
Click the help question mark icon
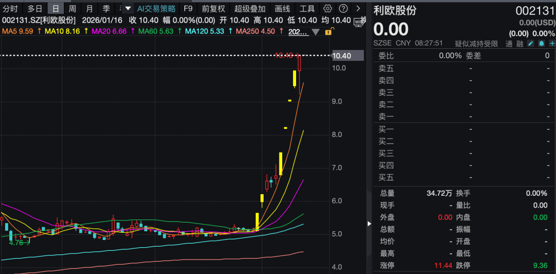(343, 9)
